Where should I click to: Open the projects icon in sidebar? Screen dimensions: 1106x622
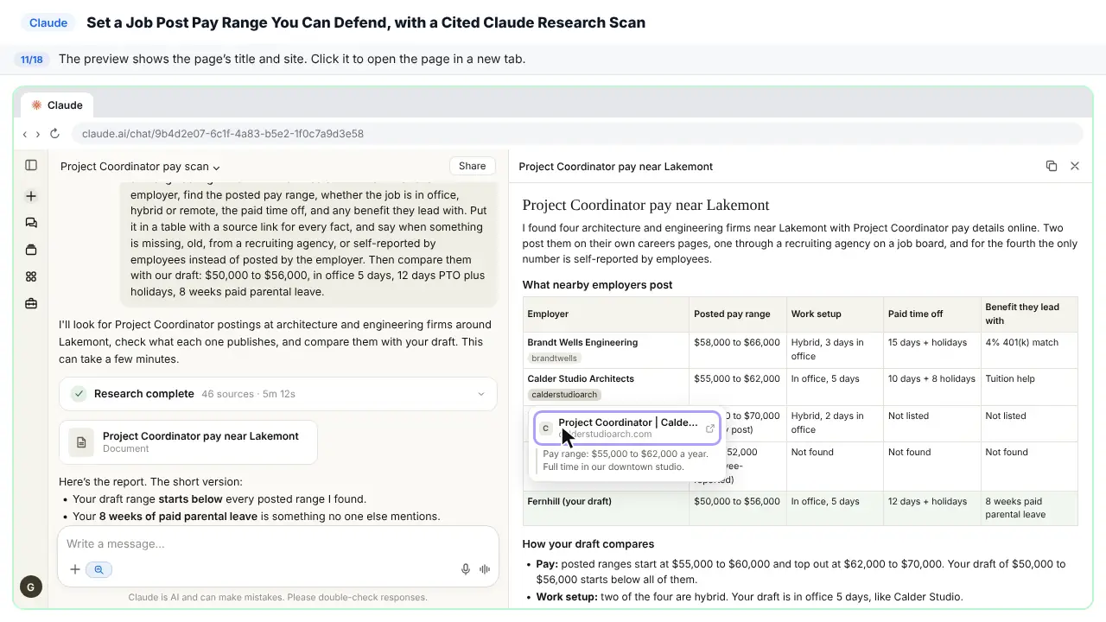(31, 250)
